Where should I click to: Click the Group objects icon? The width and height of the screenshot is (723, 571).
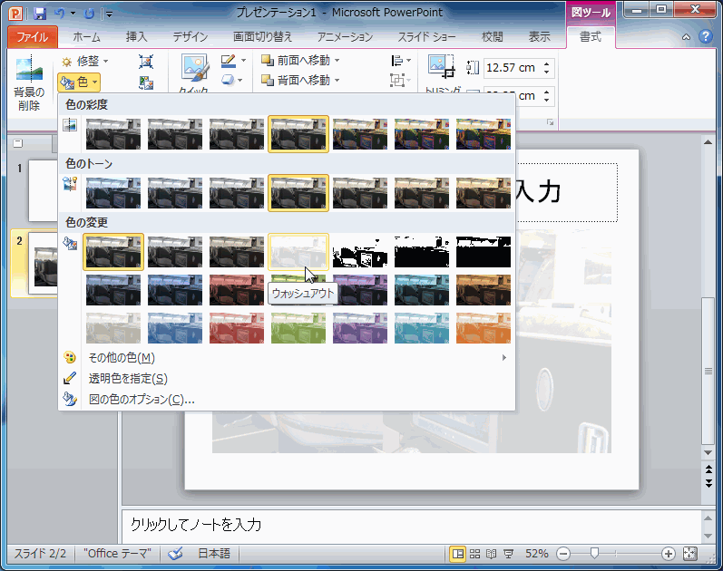click(399, 80)
